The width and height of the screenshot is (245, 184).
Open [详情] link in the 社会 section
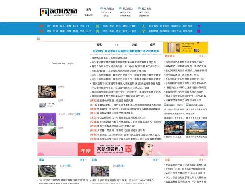coord(68,166)
